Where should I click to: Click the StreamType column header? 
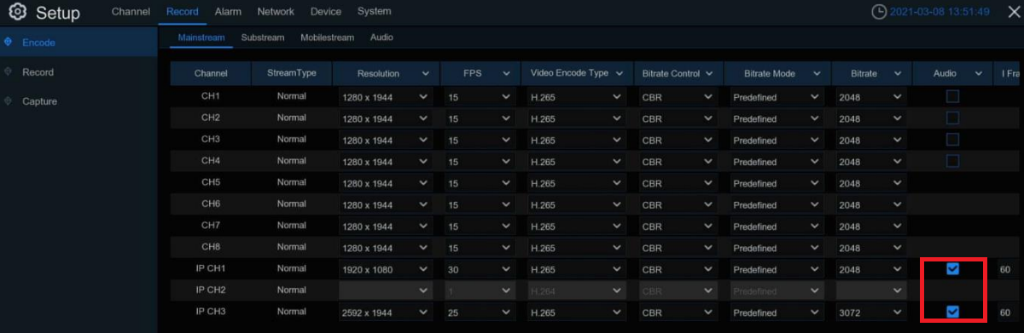[292, 74]
